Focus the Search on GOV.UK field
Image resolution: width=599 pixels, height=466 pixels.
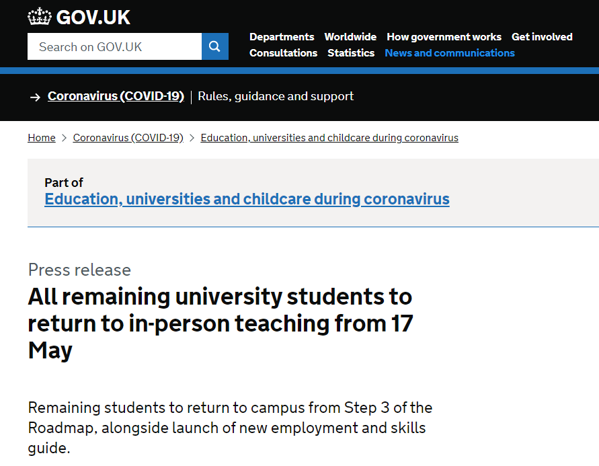click(114, 46)
